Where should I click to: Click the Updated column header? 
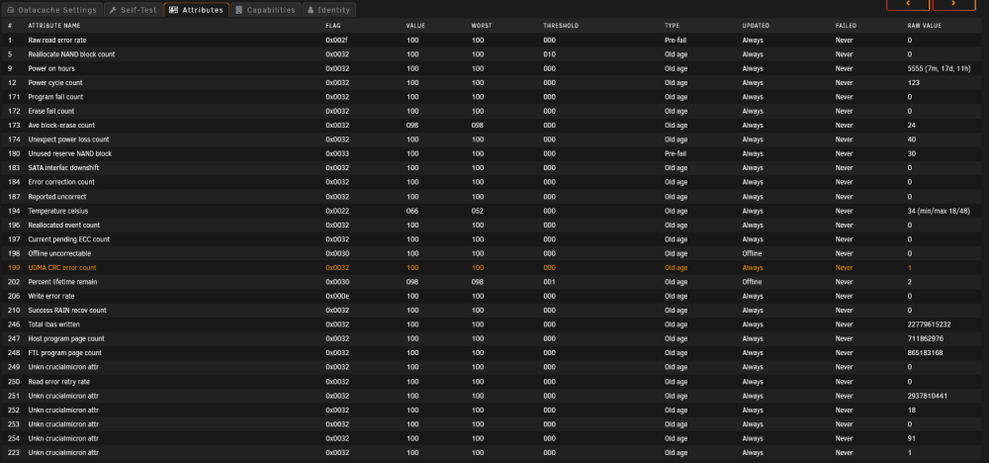pos(756,26)
